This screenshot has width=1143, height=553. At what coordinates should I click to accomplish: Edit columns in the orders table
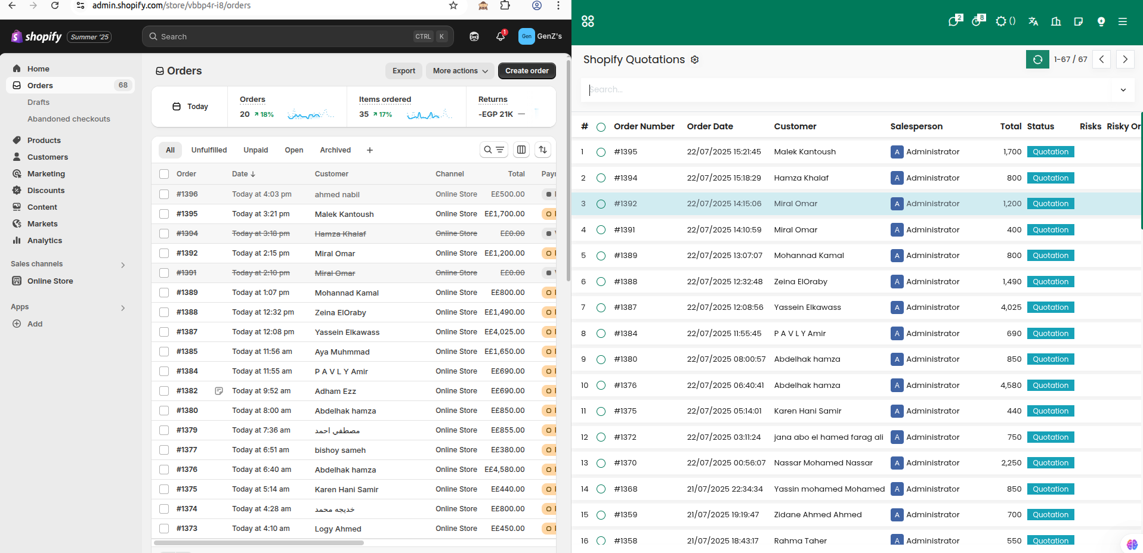point(521,150)
